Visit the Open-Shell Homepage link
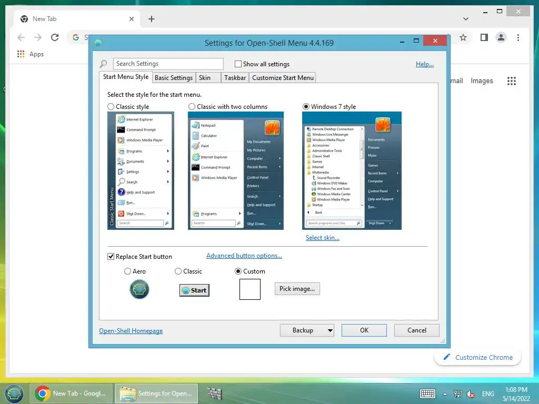The width and height of the screenshot is (539, 404). [x=131, y=331]
